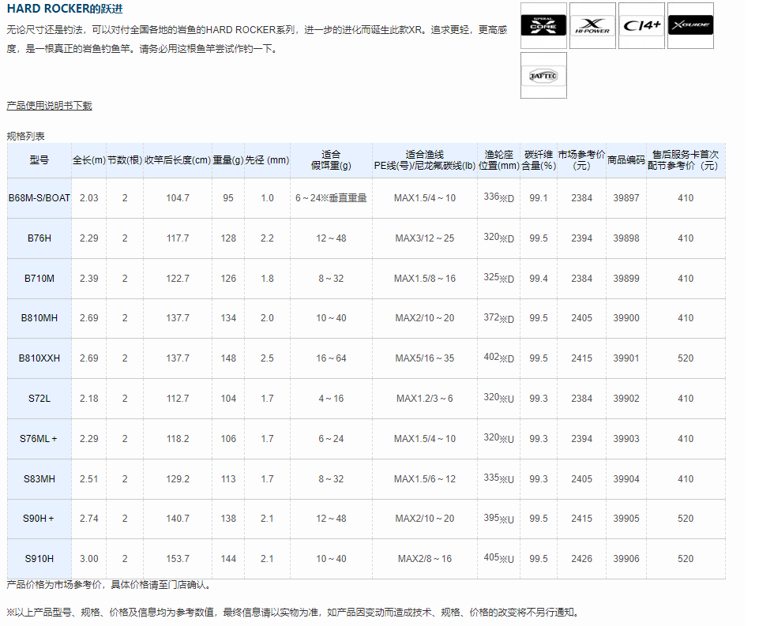Select model B810XXH cell

39,358
